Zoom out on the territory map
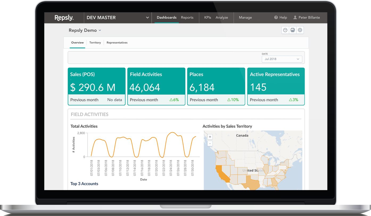 (x=210, y=144)
